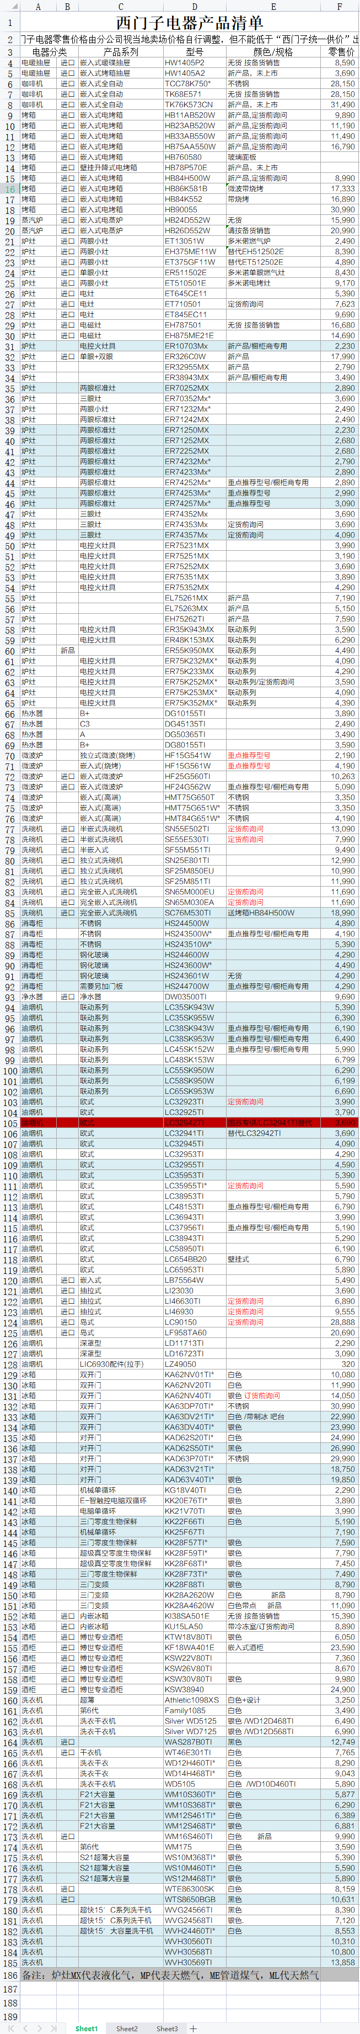Activate the Sheet1 tab
This screenshot has width=360, height=2034.
87,2028
